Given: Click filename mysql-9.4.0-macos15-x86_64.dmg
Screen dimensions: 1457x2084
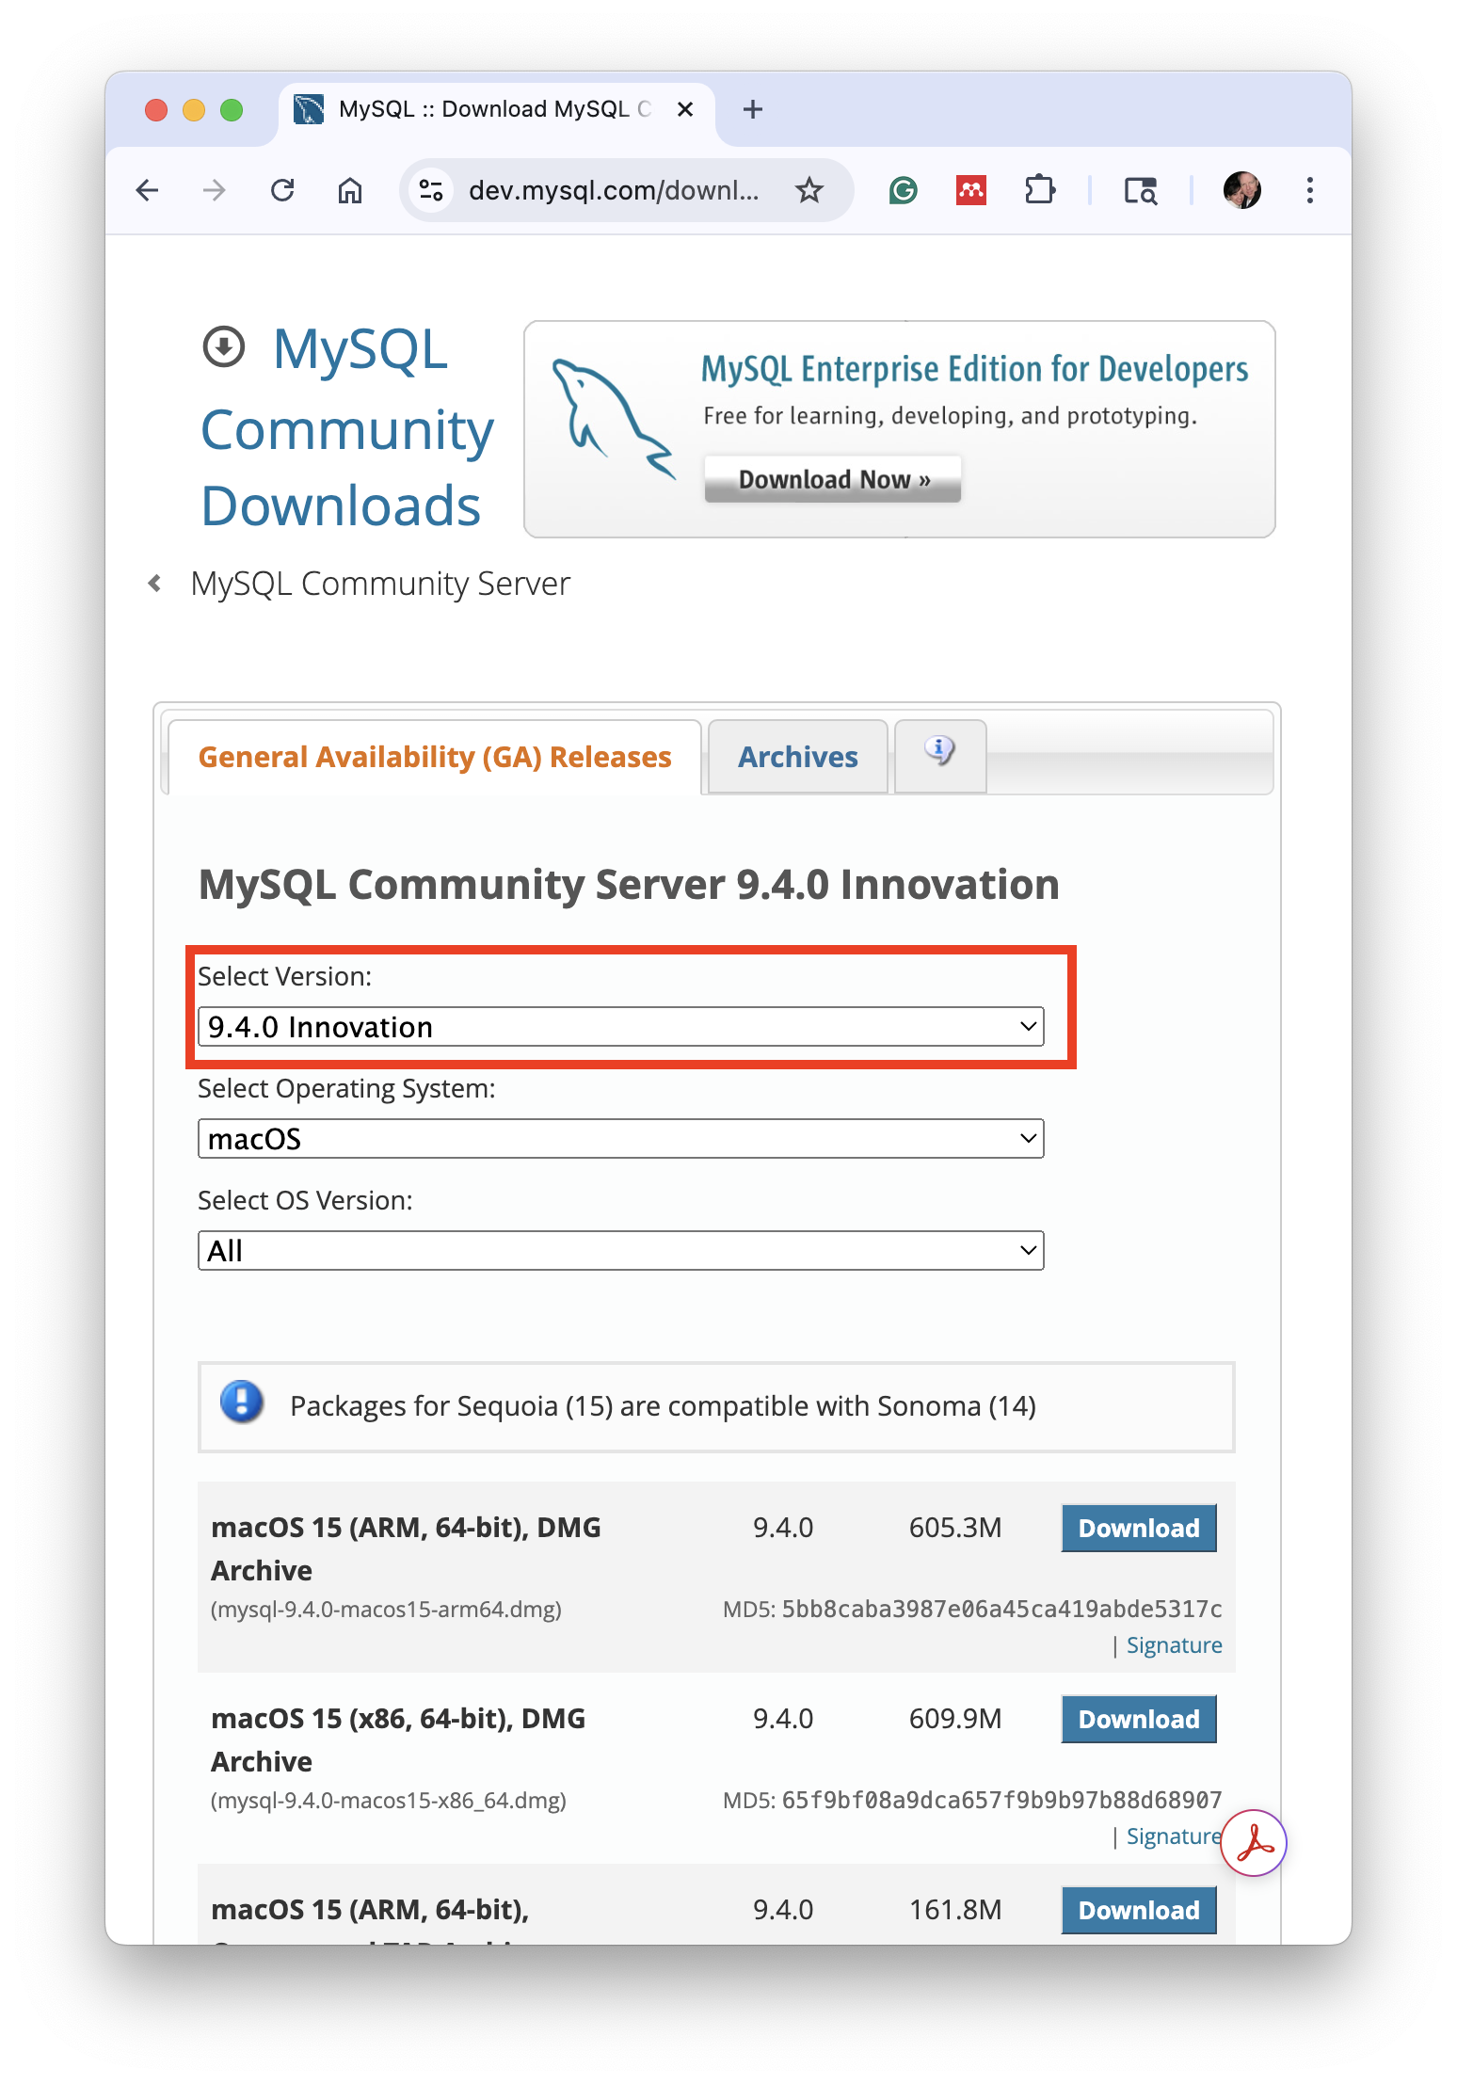Looking at the screenshot, I should [389, 1801].
